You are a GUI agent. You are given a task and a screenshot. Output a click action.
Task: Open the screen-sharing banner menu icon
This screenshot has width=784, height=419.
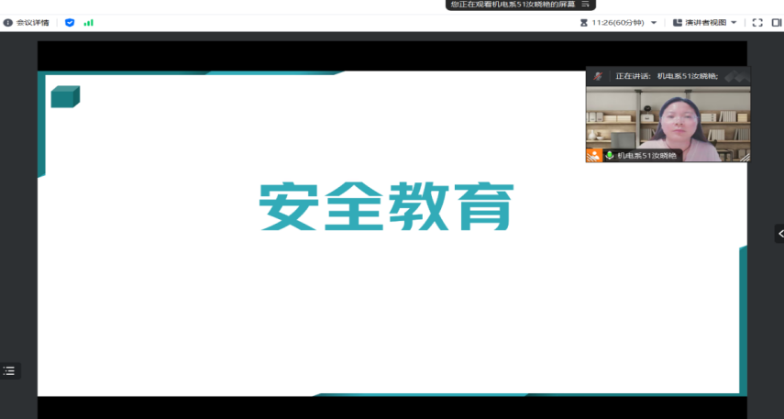coord(583,5)
